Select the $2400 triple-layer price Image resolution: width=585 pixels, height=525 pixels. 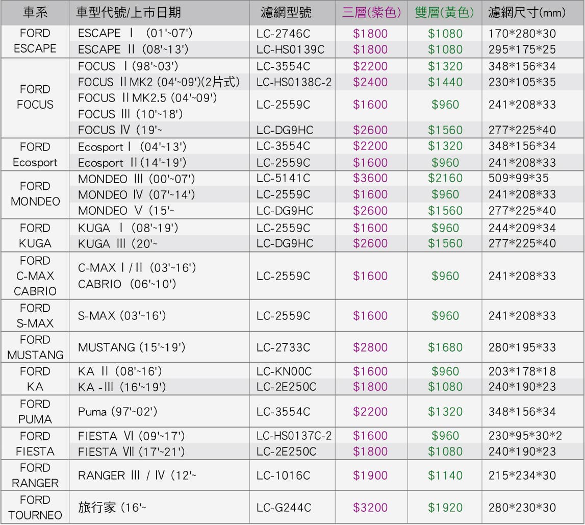coord(370,82)
